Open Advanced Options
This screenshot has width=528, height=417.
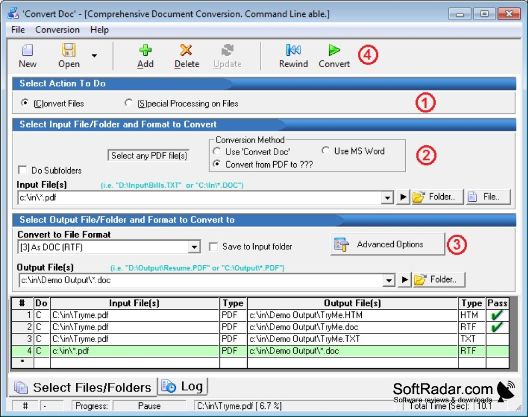pos(388,244)
